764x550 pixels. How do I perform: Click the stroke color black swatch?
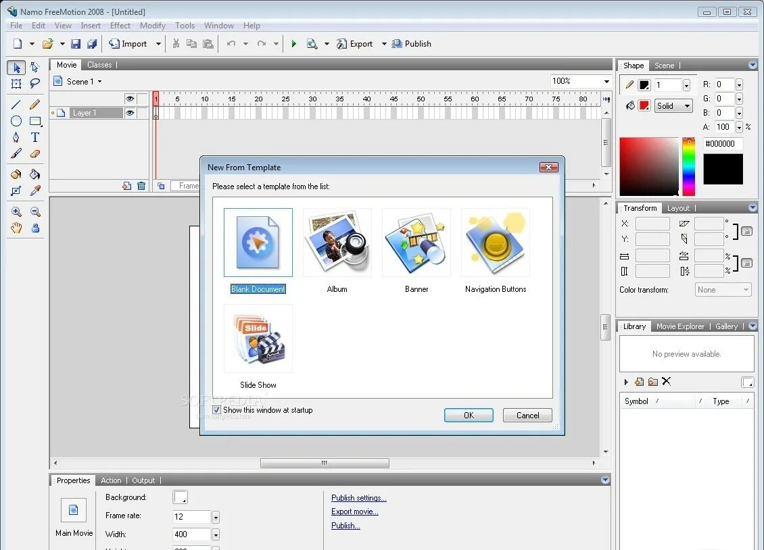click(644, 85)
